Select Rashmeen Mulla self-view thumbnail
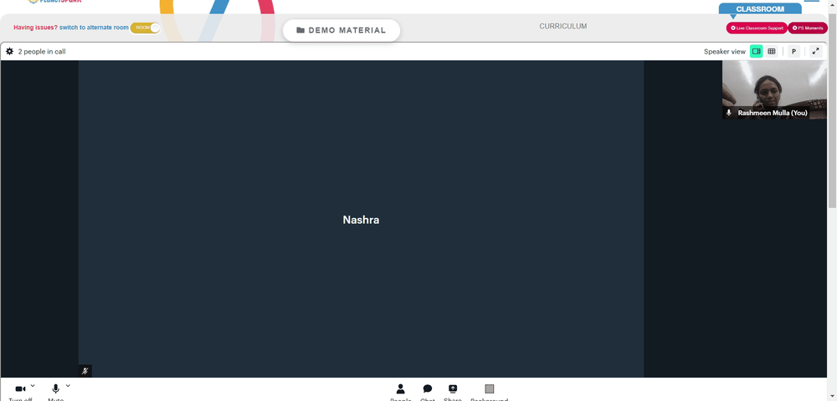 click(774, 89)
